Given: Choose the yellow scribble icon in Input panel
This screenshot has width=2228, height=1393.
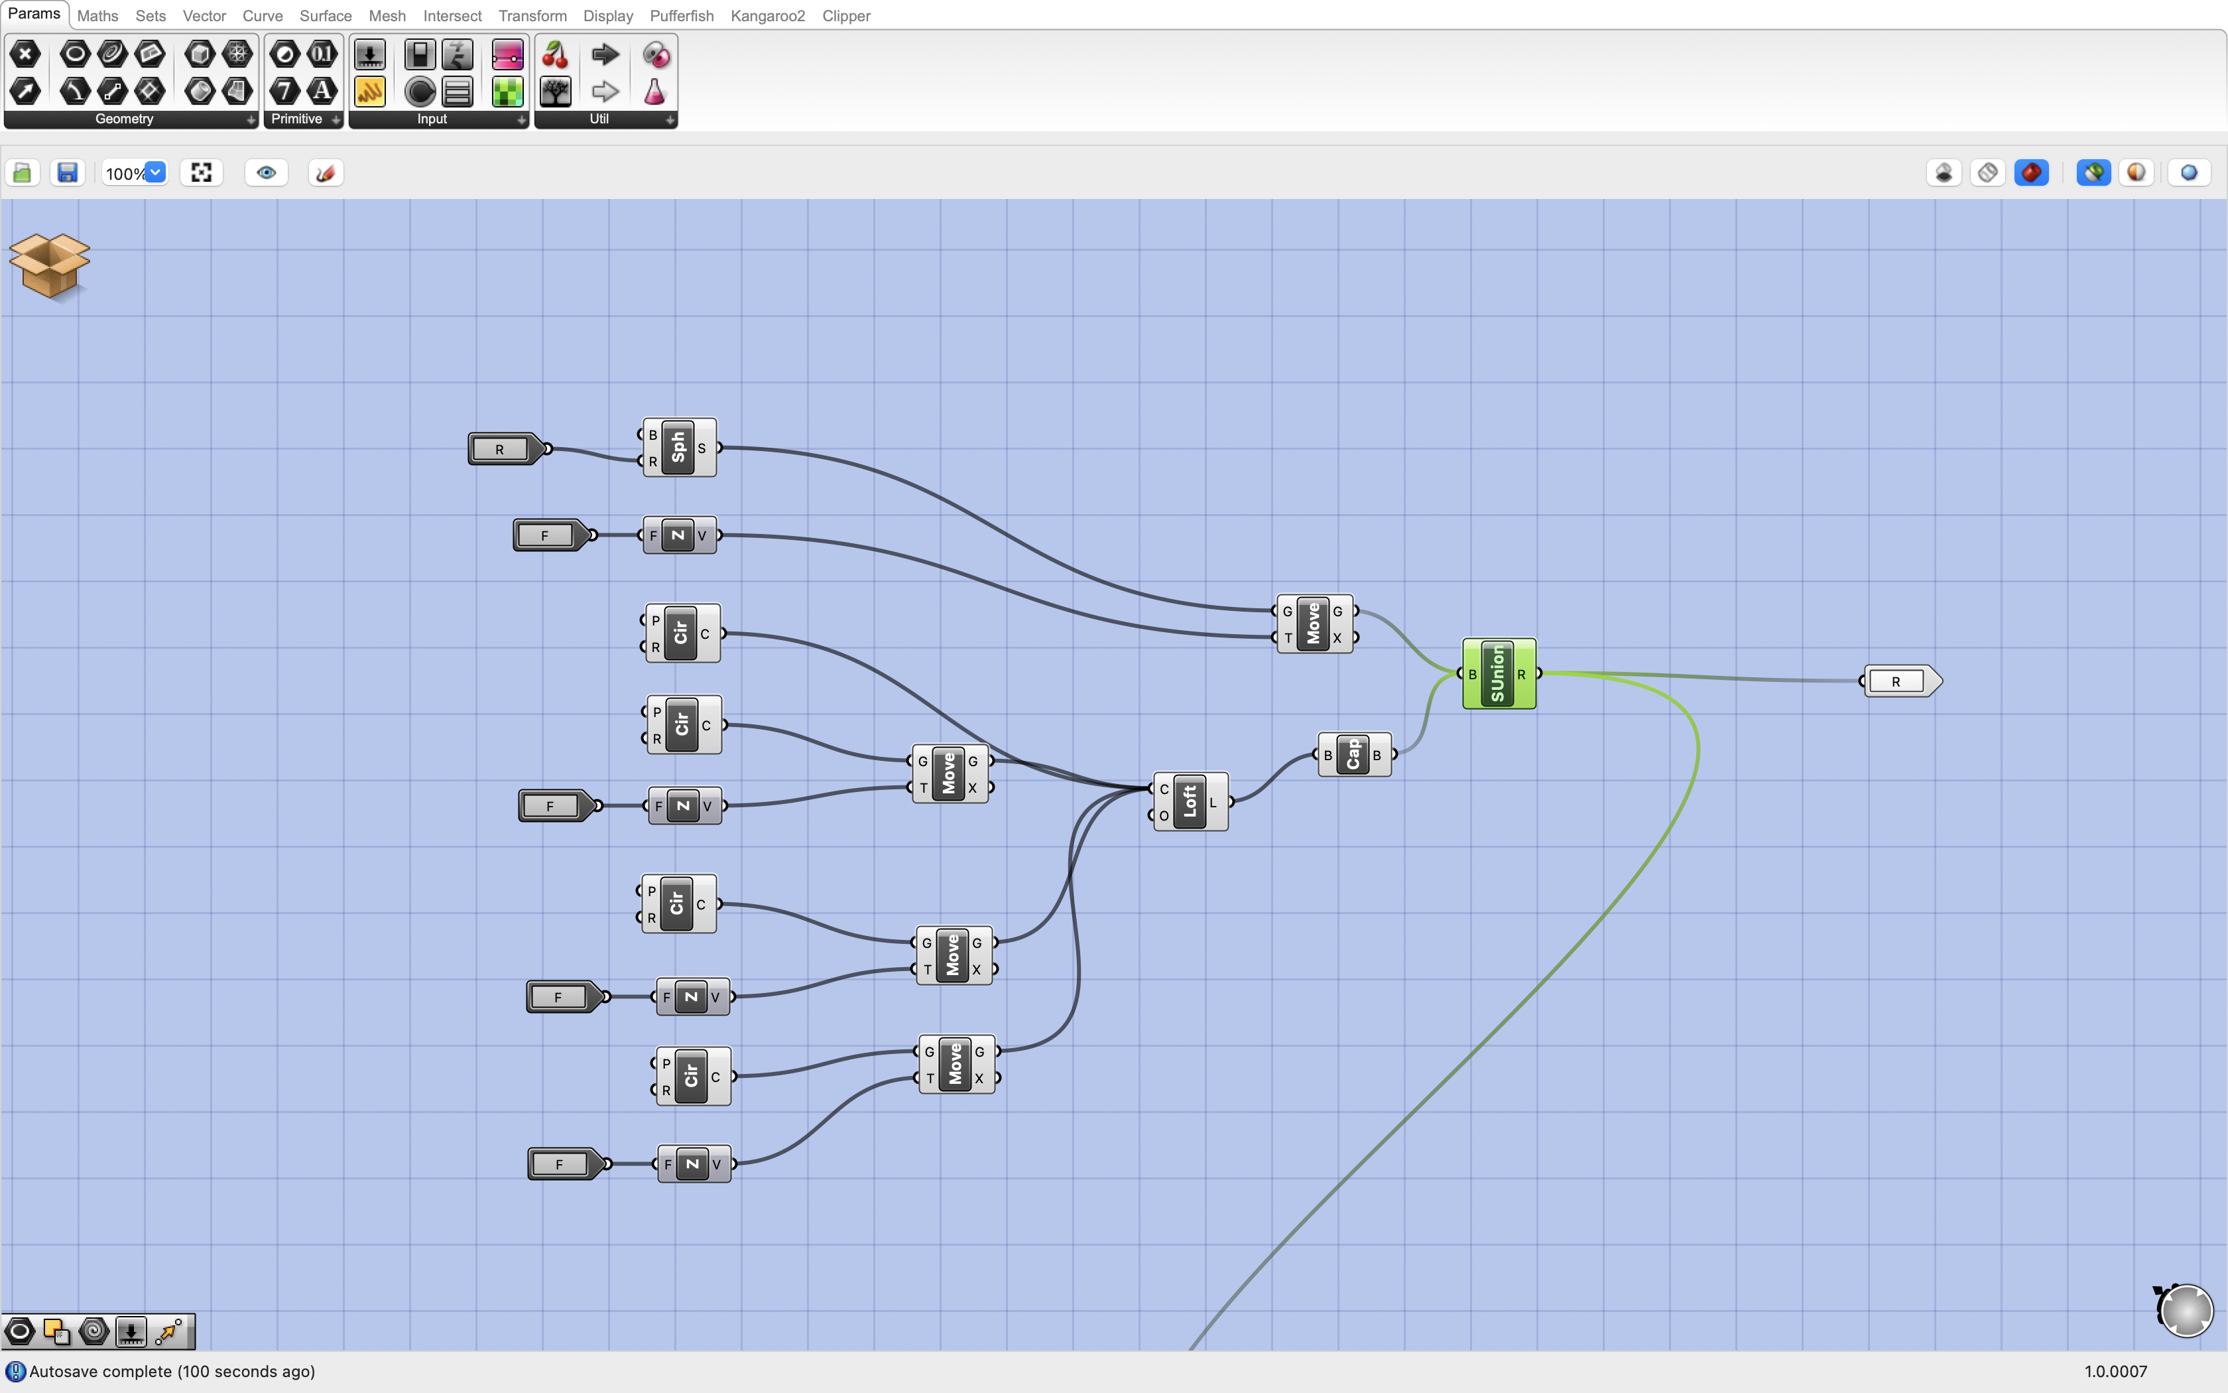Looking at the screenshot, I should [370, 92].
